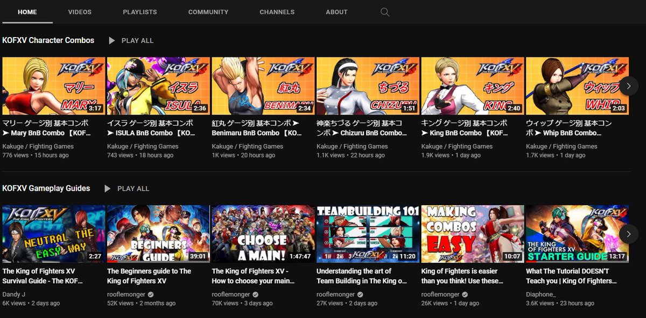Show next videos in Character Combos row
646x318 pixels.
click(629, 86)
